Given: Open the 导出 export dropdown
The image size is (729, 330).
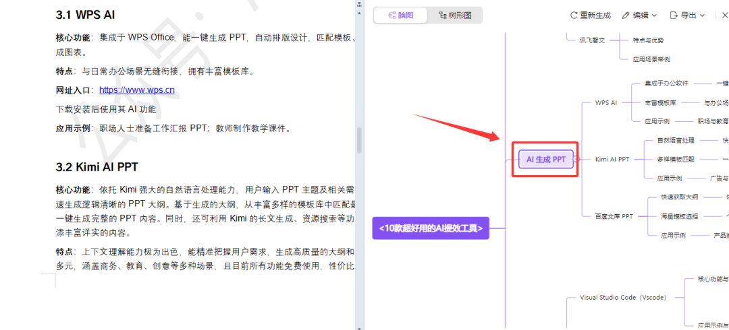Looking at the screenshot, I should click(687, 15).
